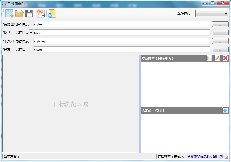Click the 目标浏览区域 preview area

point(71,104)
